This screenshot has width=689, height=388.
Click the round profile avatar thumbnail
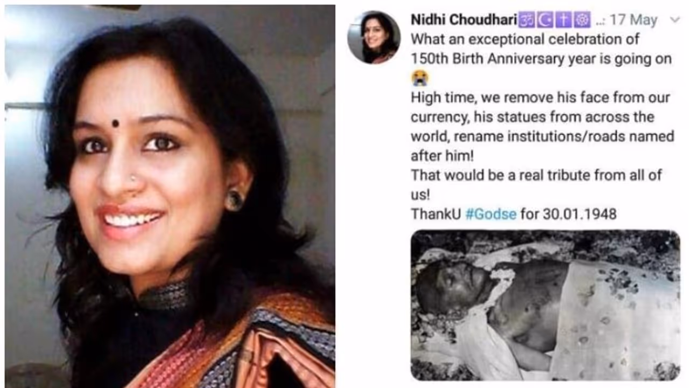(374, 37)
